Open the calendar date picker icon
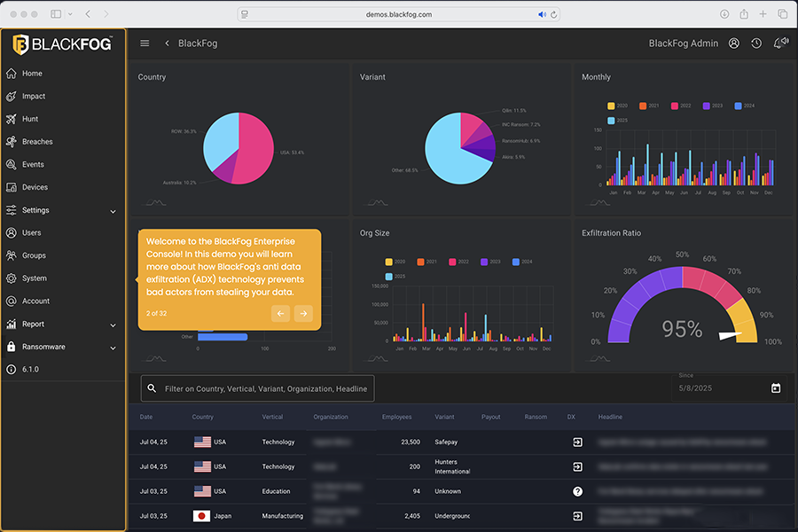Image resolution: width=798 pixels, height=532 pixels. pyautogui.click(x=776, y=388)
